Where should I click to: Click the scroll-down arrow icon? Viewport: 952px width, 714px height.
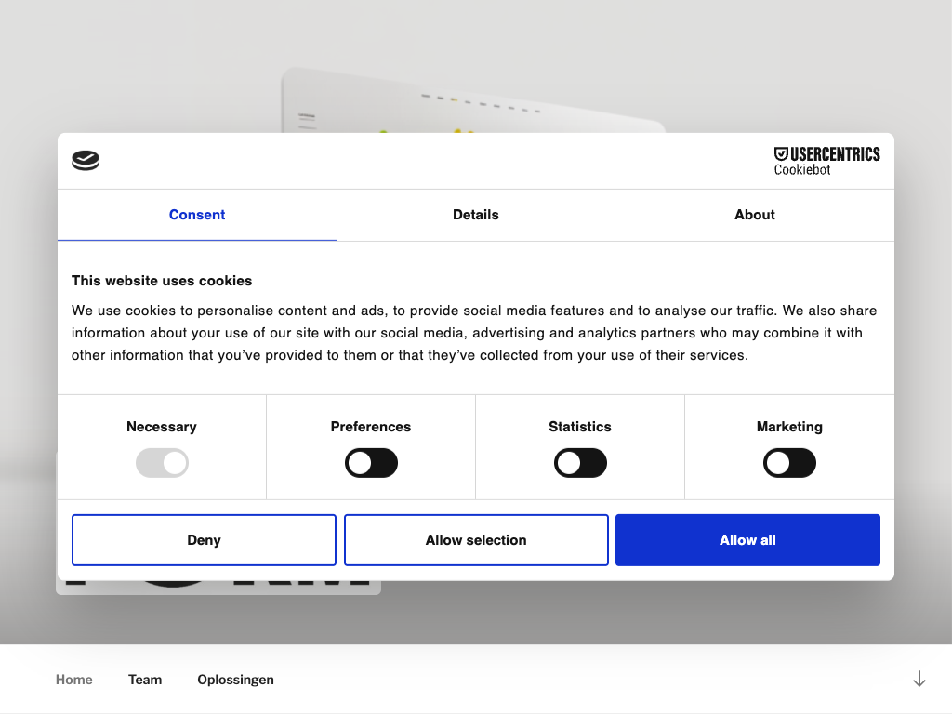pyautogui.click(x=919, y=679)
